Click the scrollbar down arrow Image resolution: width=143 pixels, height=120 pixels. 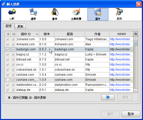pos(136,90)
